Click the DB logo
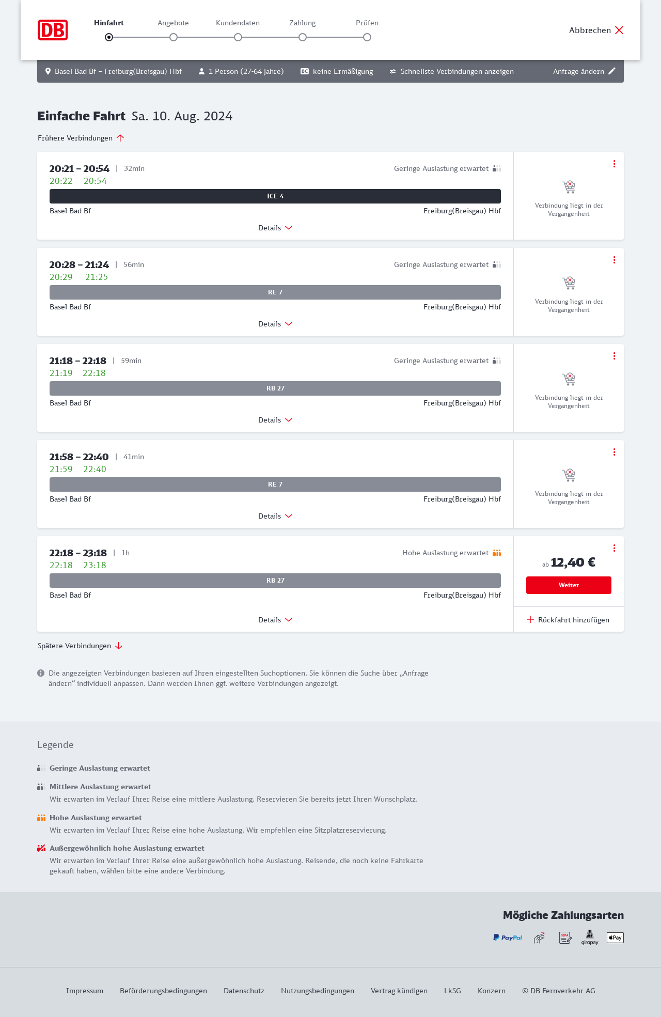The height and width of the screenshot is (1017, 661). point(53,30)
